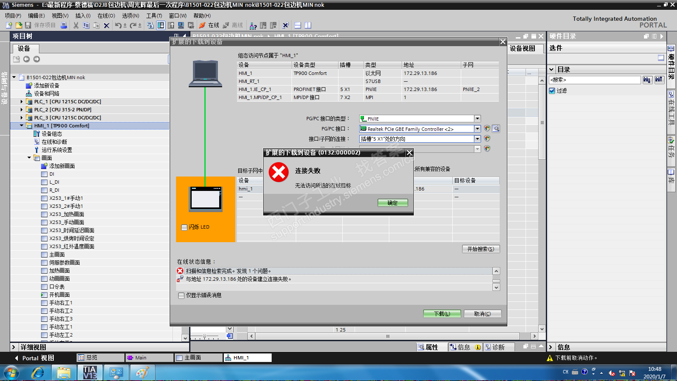This screenshot has height=381, width=677.
Task: Collapse the HMI_1 tree node
Action: point(22,126)
